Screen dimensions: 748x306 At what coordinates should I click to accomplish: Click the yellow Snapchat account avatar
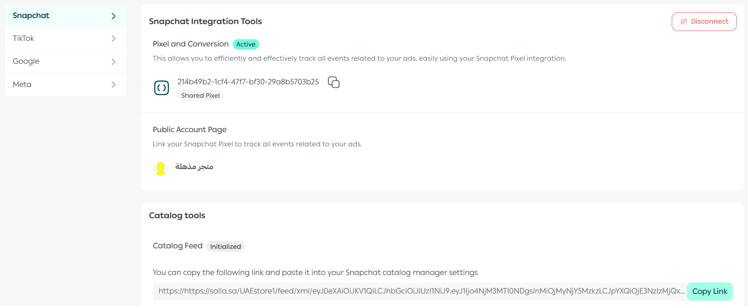[160, 168]
